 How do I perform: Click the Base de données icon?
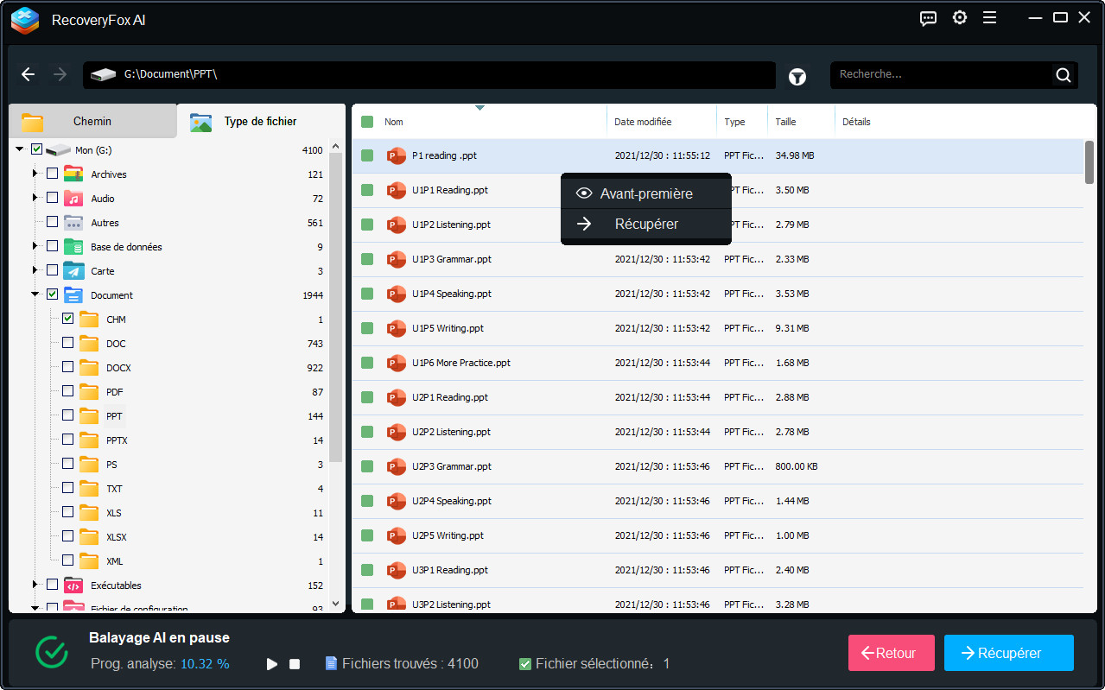(x=73, y=246)
